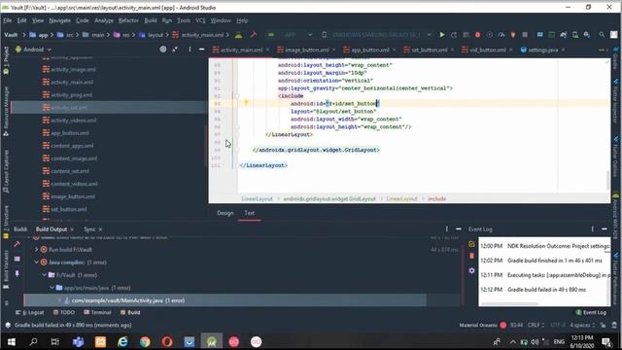Image resolution: width=622 pixels, height=350 pixels.
Task: Switch to image_button.xml editor tab
Action: click(x=307, y=50)
